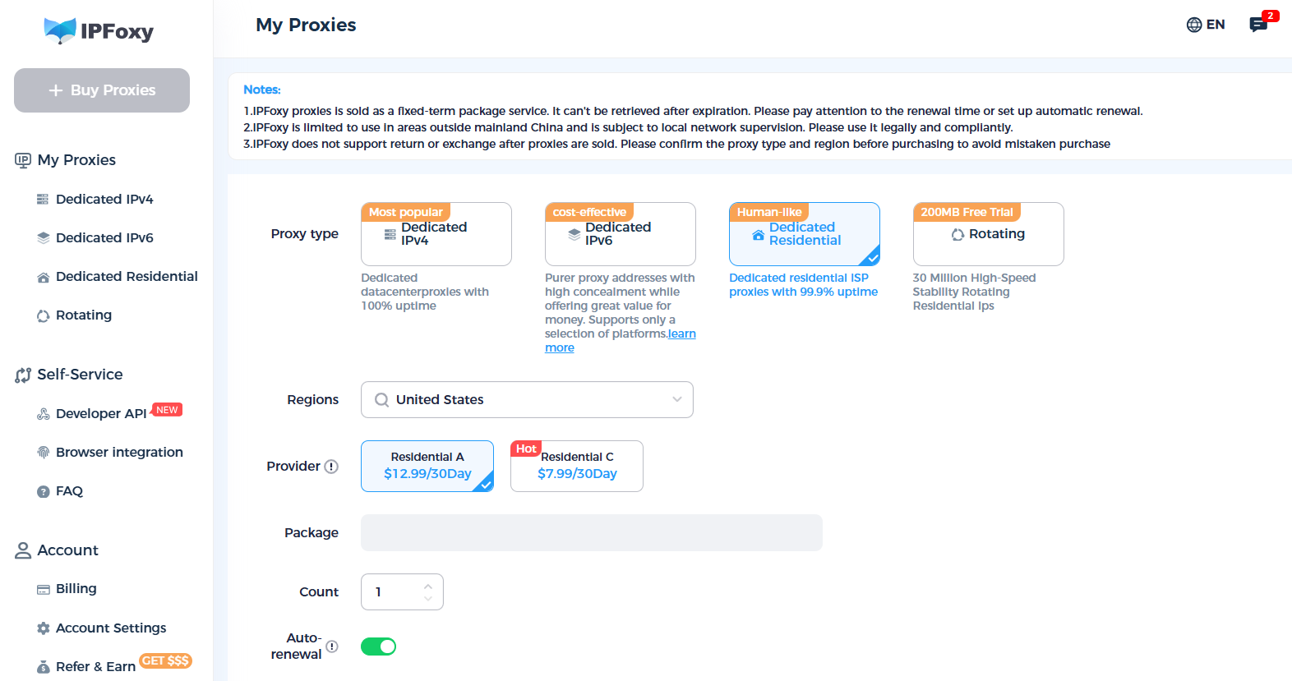Open the FAQ question mark item
The height and width of the screenshot is (681, 1292).
[x=44, y=491]
